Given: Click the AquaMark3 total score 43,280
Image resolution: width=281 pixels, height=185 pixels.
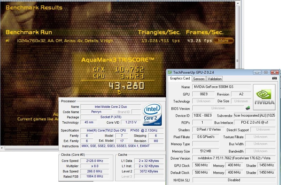Looking at the screenshot, I should click(x=127, y=86).
